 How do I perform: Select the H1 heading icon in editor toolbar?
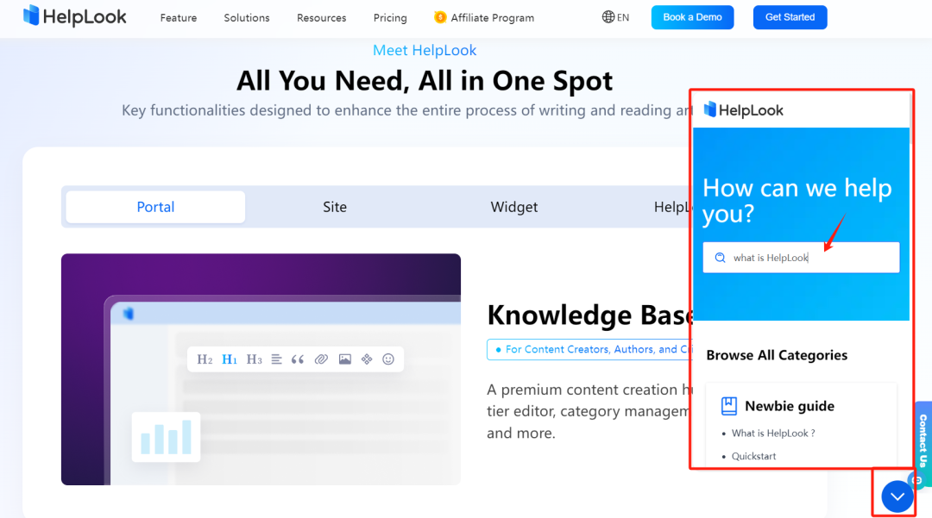(x=230, y=359)
